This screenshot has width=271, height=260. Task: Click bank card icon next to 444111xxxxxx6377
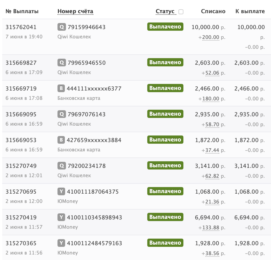point(61,88)
